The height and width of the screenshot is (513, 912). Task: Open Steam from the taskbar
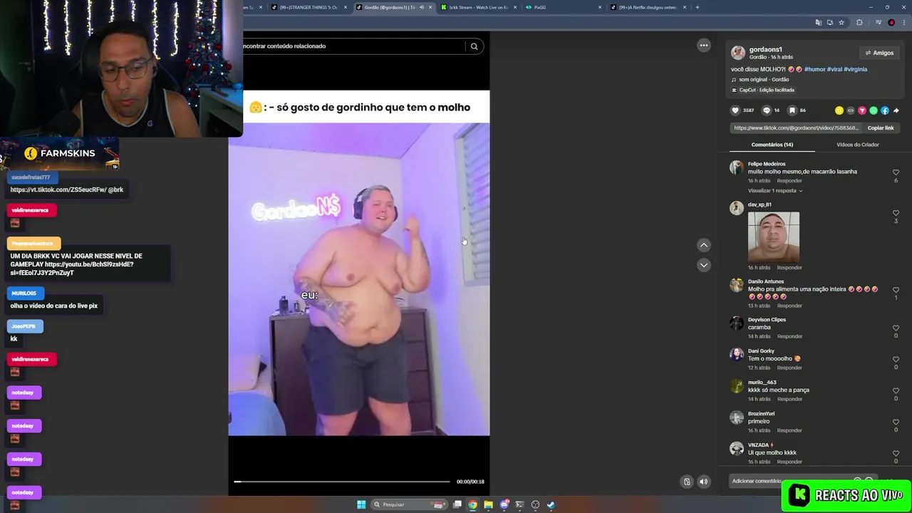(551, 504)
